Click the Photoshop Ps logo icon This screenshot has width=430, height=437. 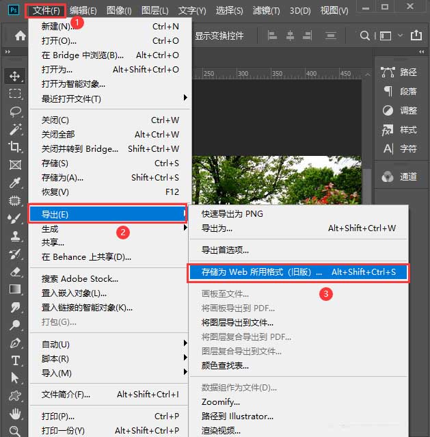(x=14, y=10)
